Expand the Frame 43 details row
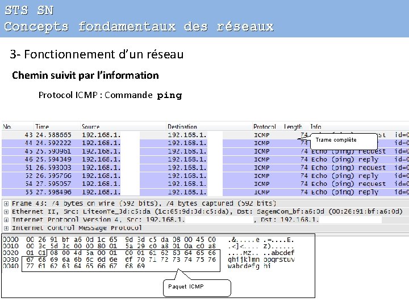The image size is (409, 306). click(6, 203)
